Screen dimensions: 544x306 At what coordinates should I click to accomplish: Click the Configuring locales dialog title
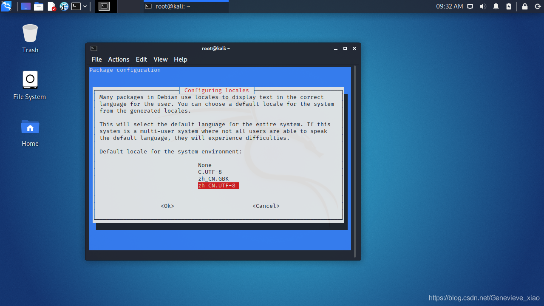pos(217,91)
